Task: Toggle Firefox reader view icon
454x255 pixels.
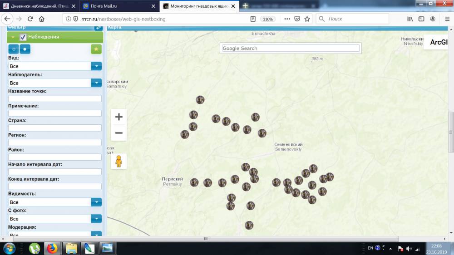Action: 253,19
